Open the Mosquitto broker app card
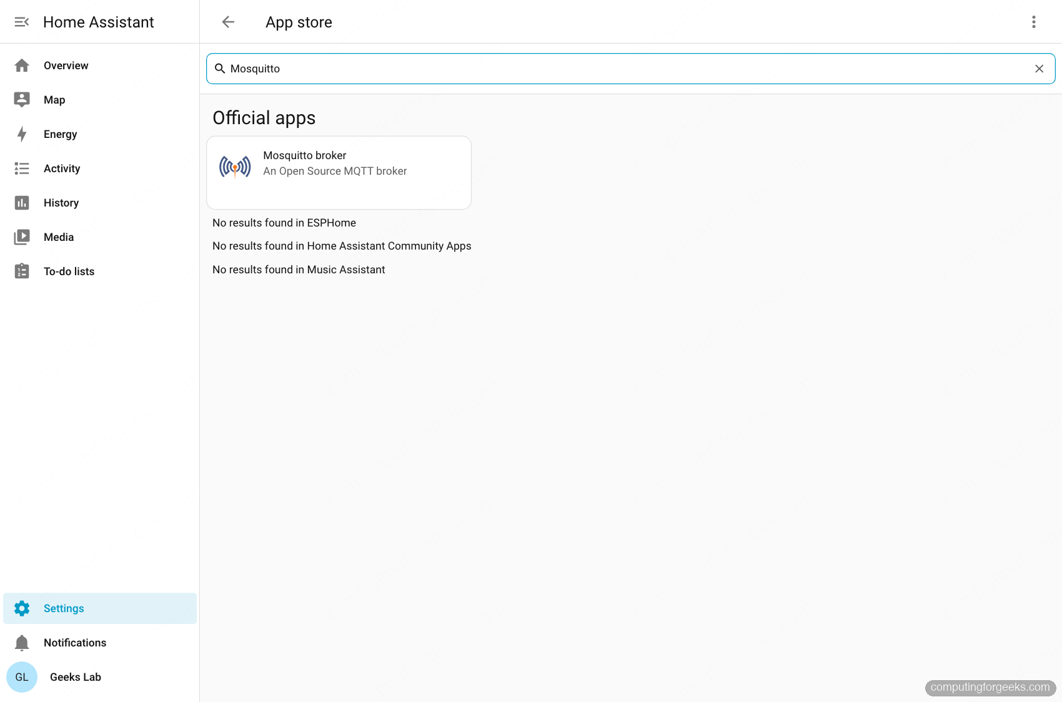Viewport: 1062px width, 702px height. (x=339, y=173)
